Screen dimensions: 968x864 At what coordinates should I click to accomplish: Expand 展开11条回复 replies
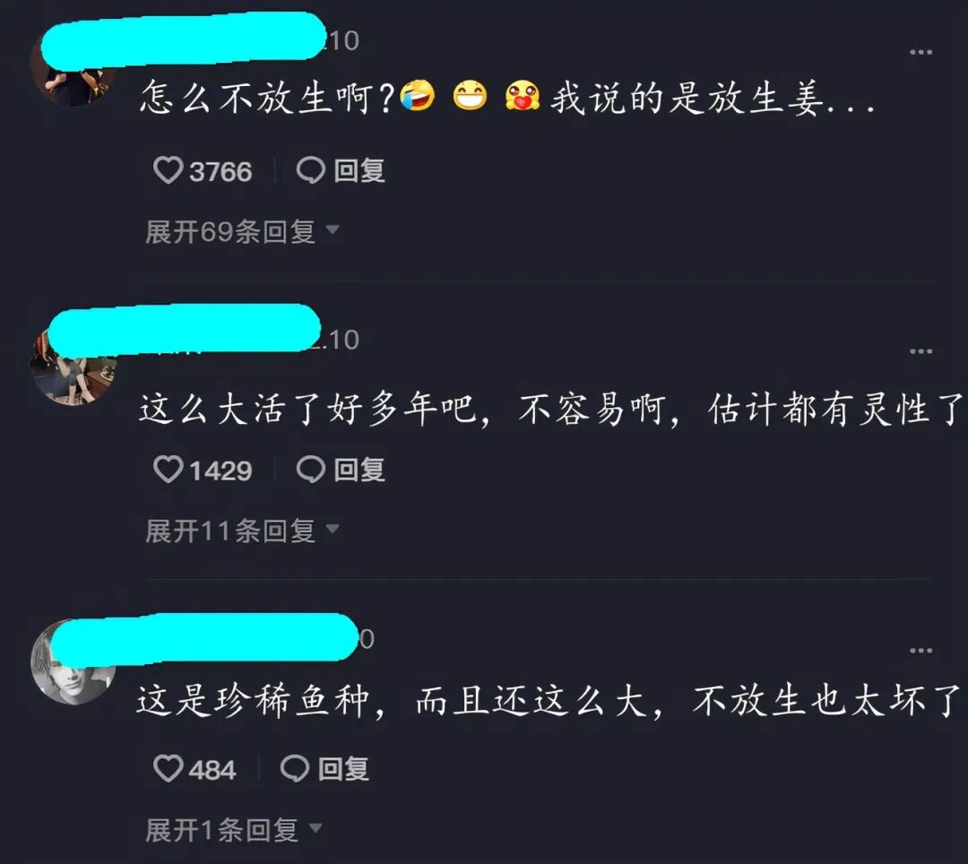[x=242, y=531]
